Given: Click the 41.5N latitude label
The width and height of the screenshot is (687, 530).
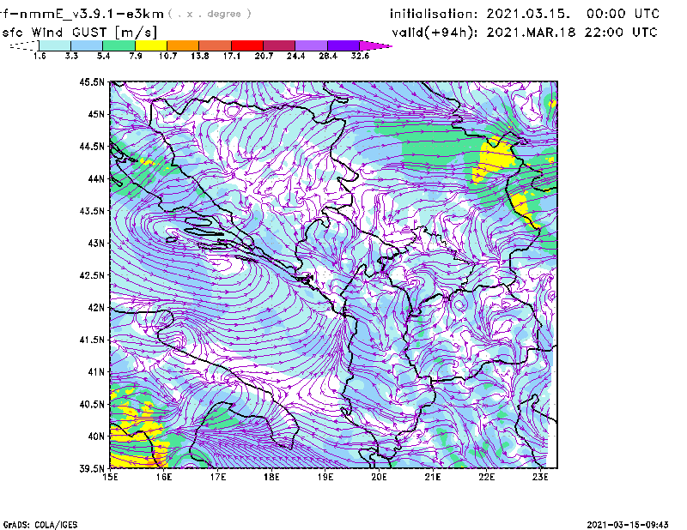Looking at the screenshot, I should tap(92, 340).
